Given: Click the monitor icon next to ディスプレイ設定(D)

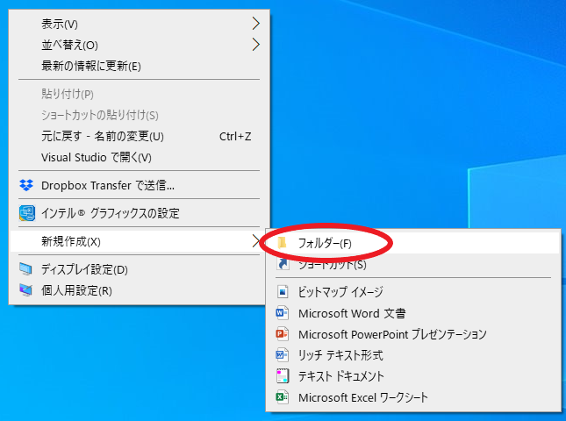Looking at the screenshot, I should tap(26, 269).
